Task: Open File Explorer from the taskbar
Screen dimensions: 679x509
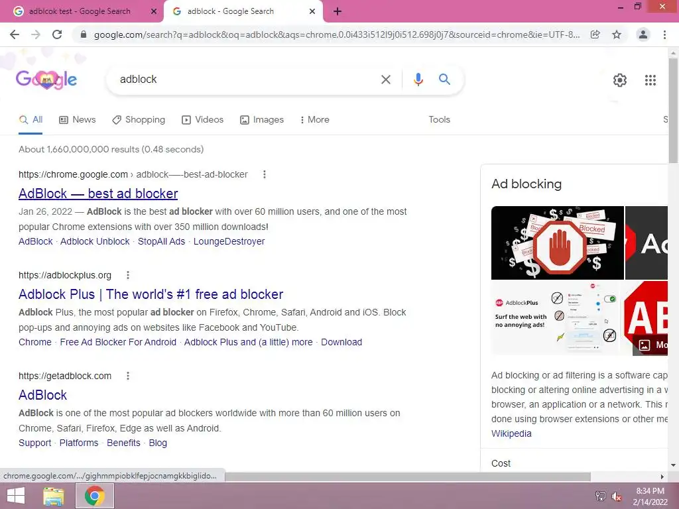Action: tap(54, 496)
